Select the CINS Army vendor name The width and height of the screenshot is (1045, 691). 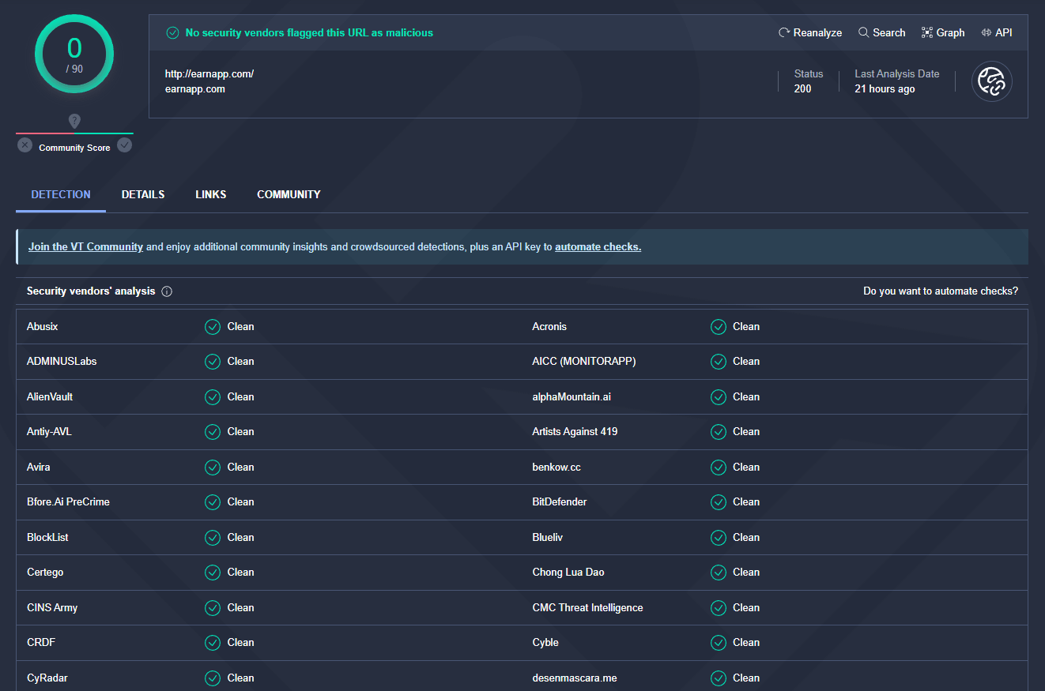(52, 607)
